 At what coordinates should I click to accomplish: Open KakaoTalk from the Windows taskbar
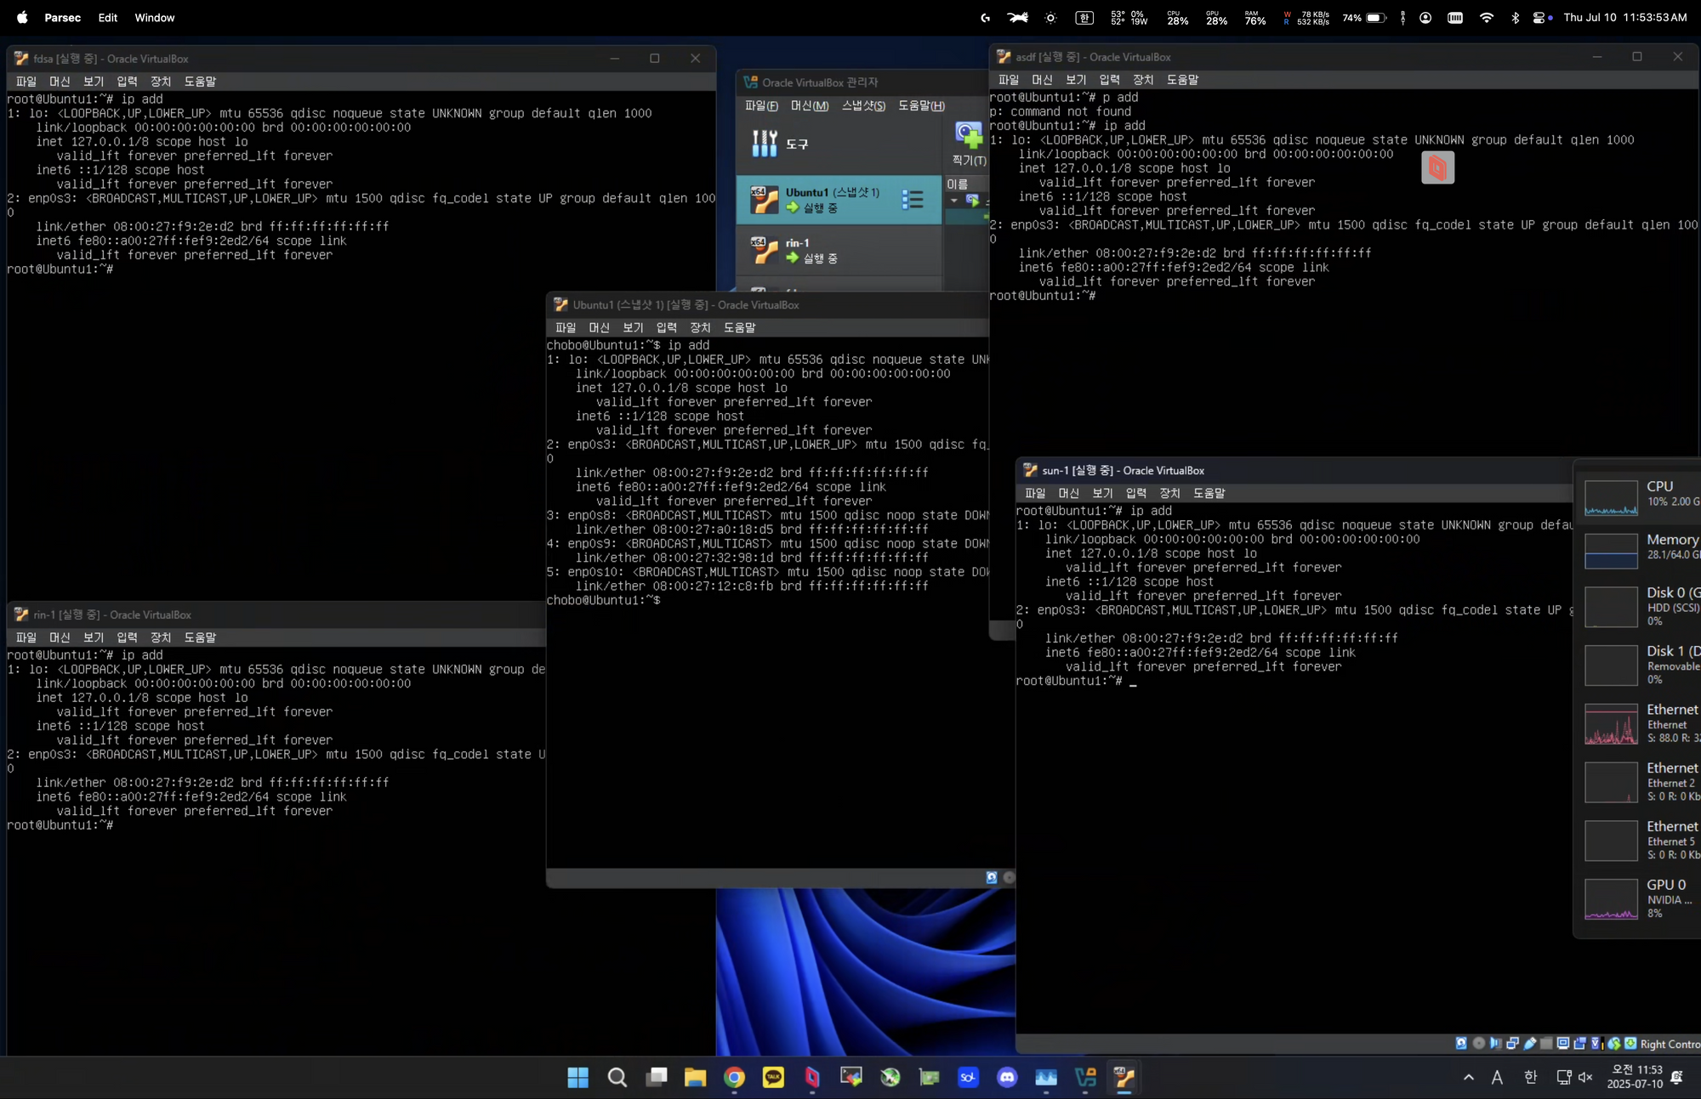tap(773, 1078)
